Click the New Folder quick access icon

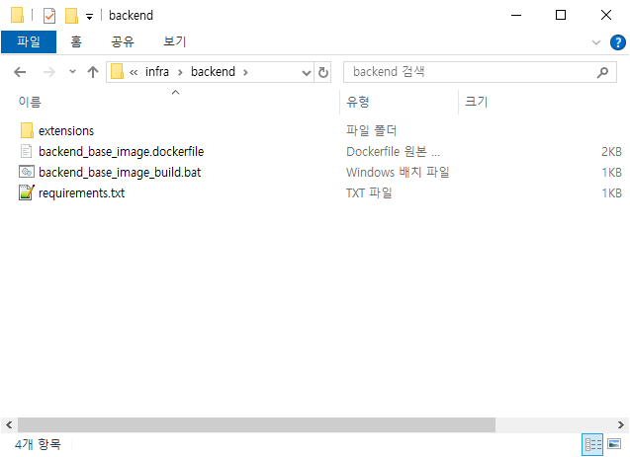click(x=71, y=16)
